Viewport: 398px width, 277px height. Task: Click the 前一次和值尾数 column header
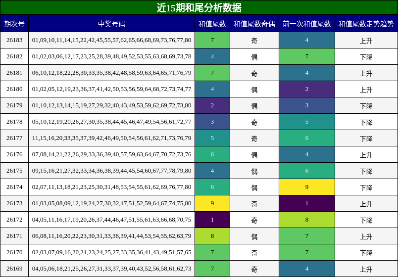pyautogui.click(x=307, y=24)
